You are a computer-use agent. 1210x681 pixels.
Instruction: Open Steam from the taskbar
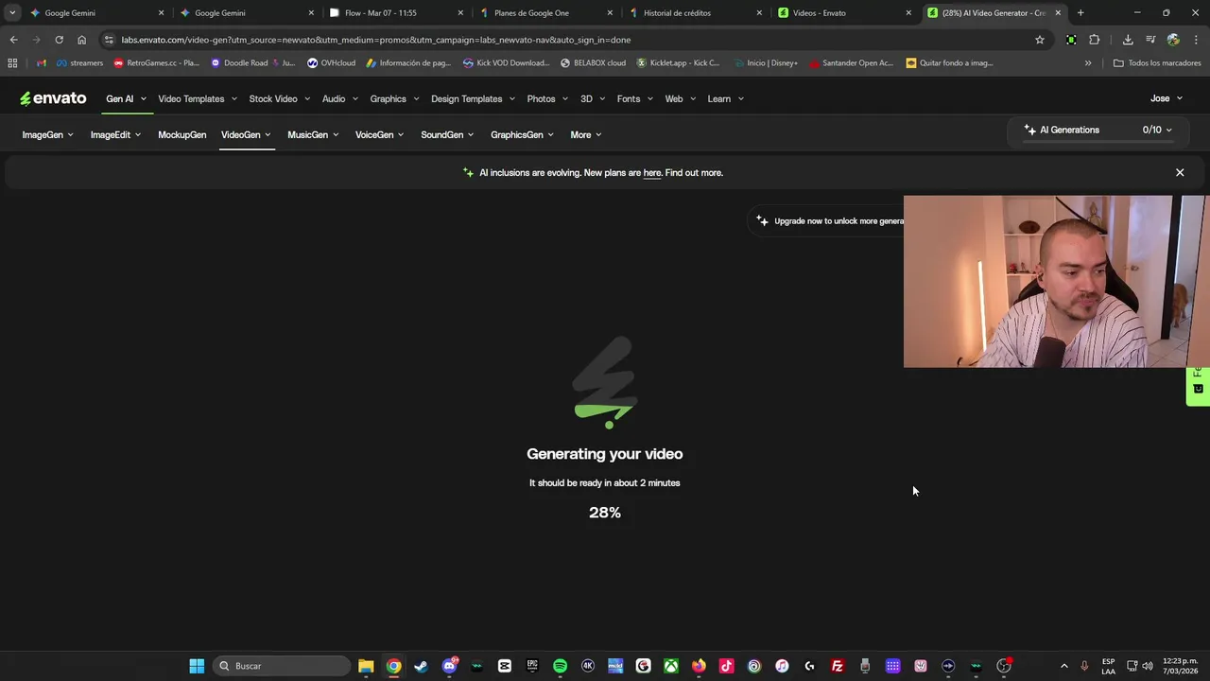(x=421, y=666)
